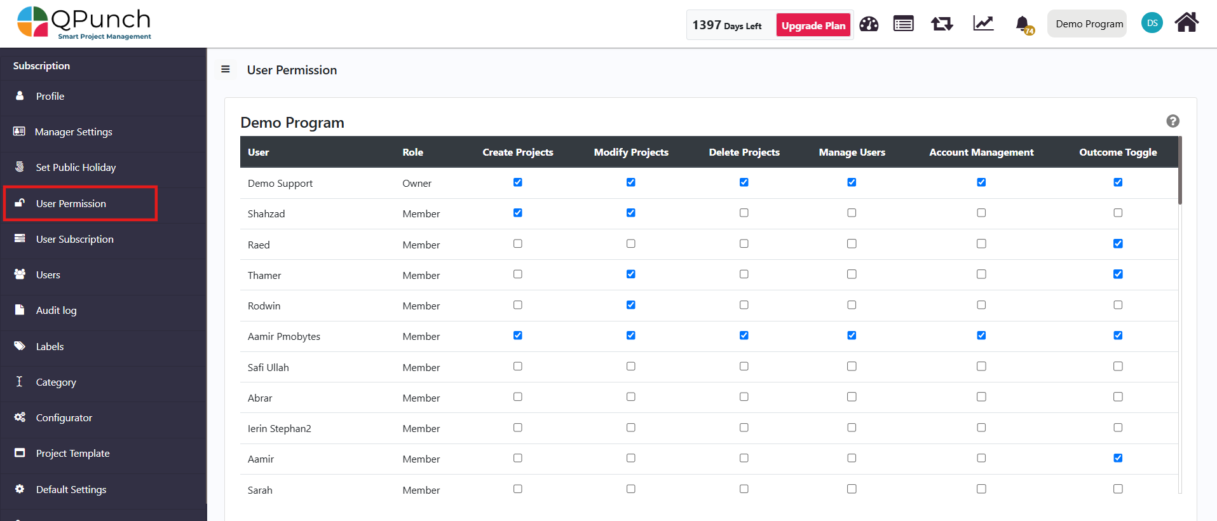Click the help question mark icon
The height and width of the screenshot is (521, 1217).
(x=1173, y=121)
